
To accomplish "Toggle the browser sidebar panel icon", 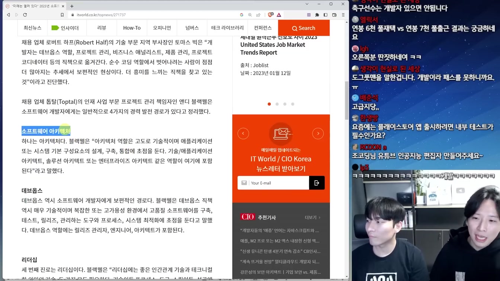I will coord(326,15).
